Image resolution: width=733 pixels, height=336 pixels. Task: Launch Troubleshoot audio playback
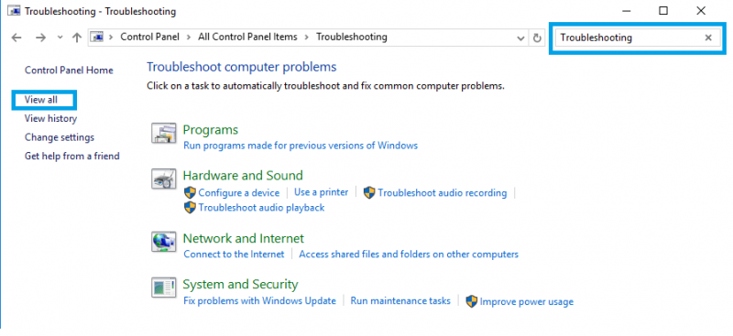tap(261, 208)
